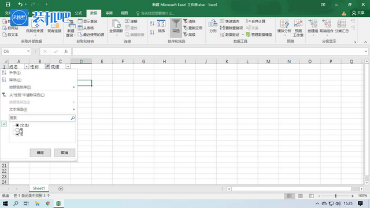Switch to the 审阅 ribbon tab
370x208 pixels.
click(x=109, y=13)
